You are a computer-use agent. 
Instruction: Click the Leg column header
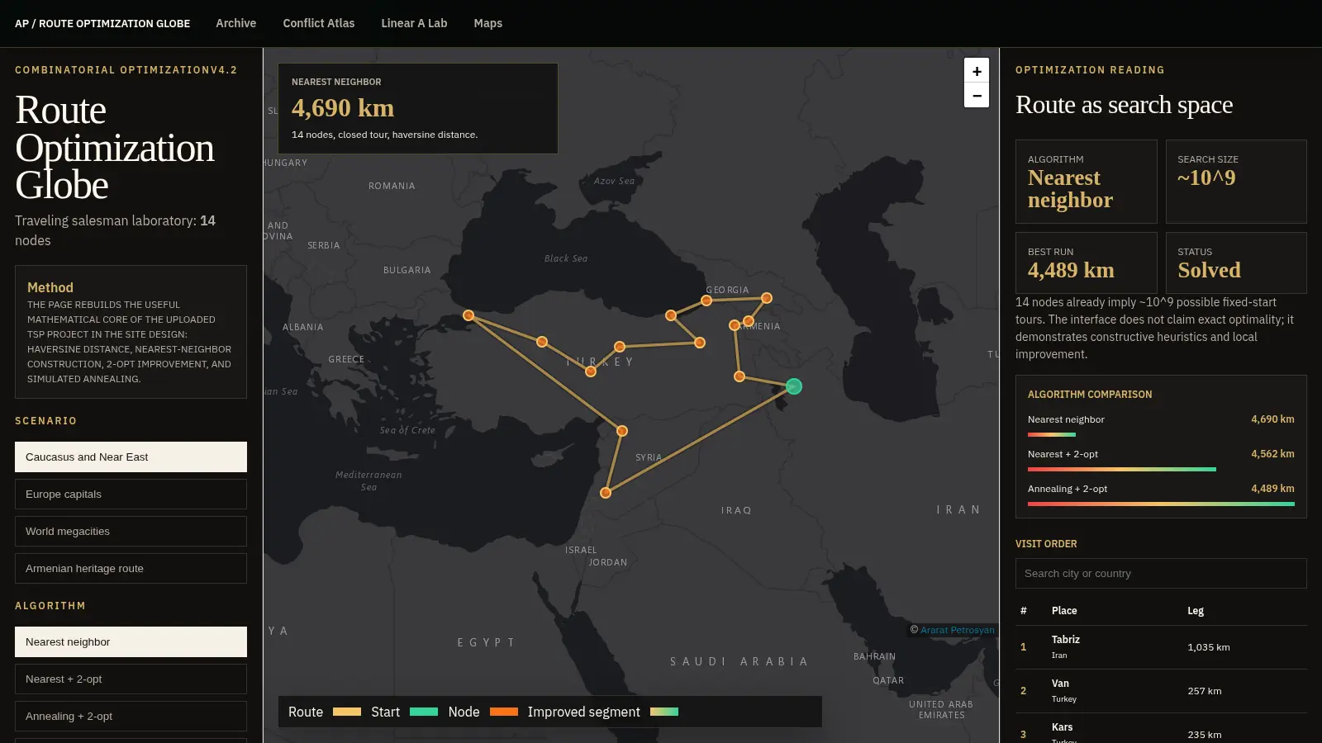tap(1196, 611)
